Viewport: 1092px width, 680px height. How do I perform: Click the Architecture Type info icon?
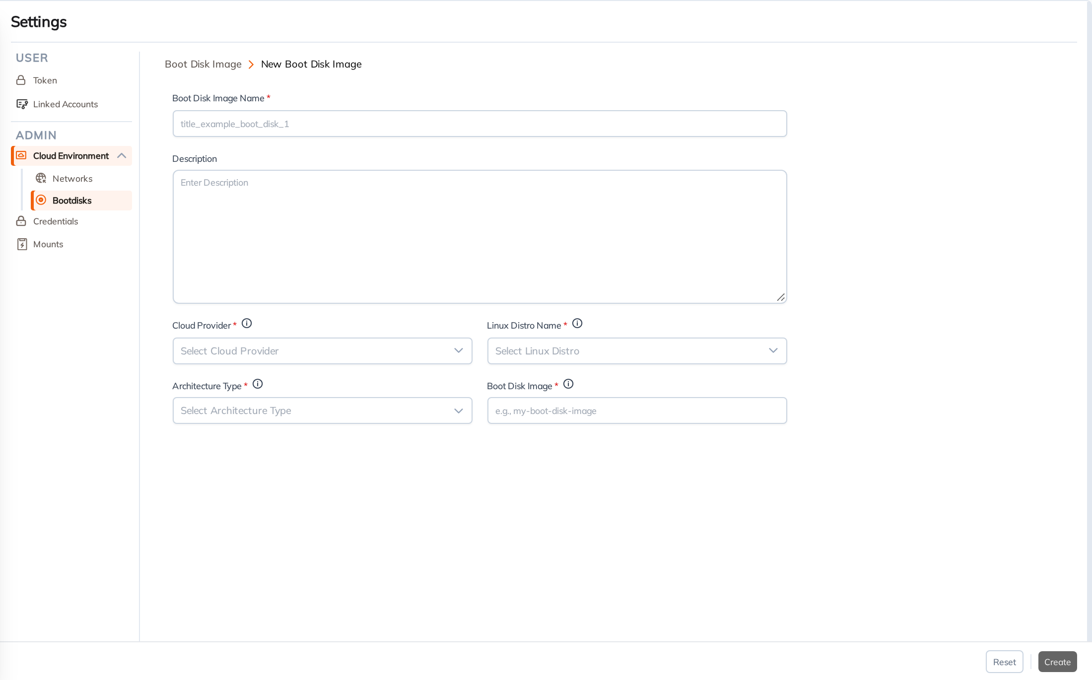pyautogui.click(x=258, y=384)
